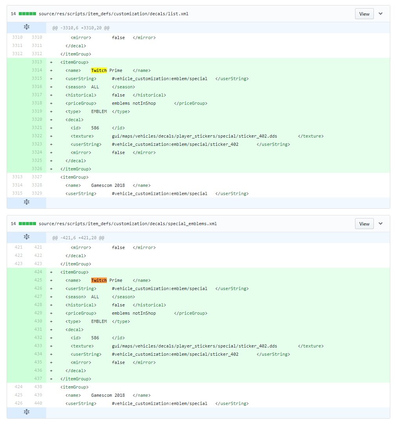This screenshot has width=395, height=421.
Task: Click line number 437 in special_emblems.xml
Action: tap(38, 378)
